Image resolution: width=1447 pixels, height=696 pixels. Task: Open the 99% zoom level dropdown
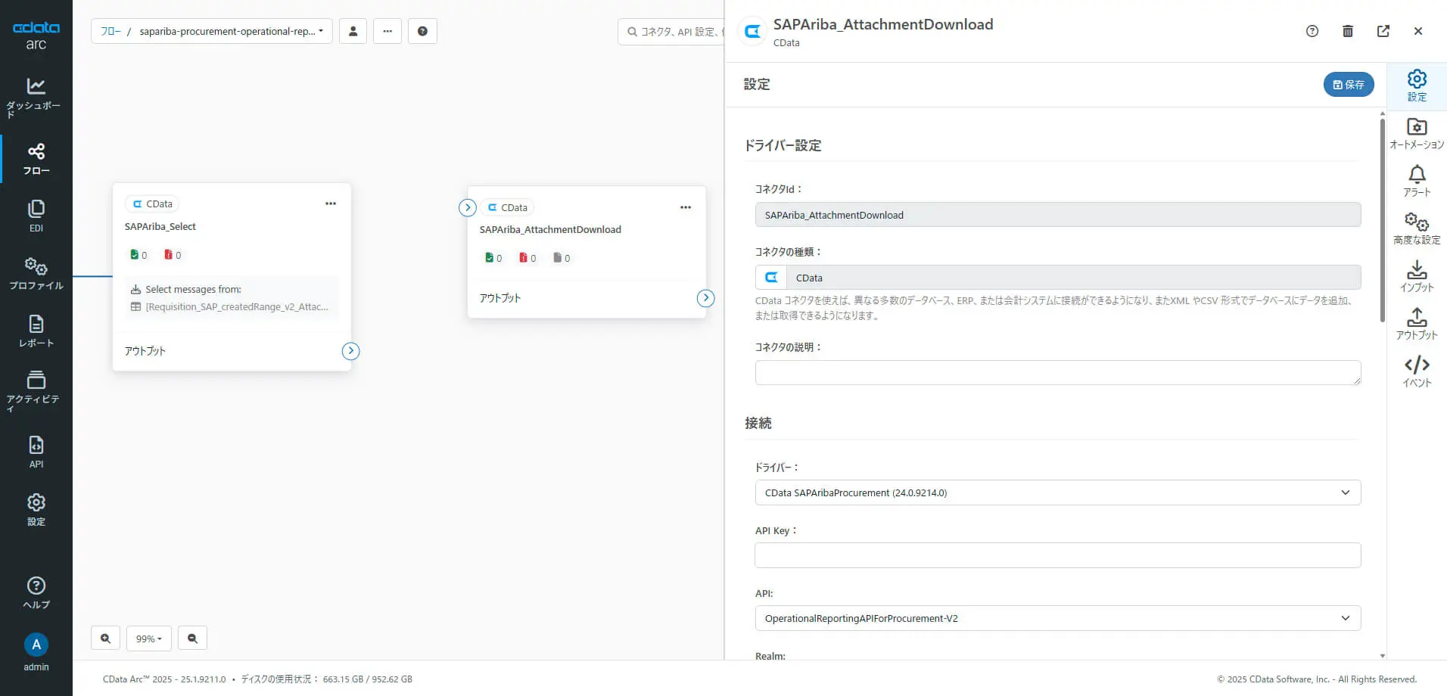click(x=148, y=639)
